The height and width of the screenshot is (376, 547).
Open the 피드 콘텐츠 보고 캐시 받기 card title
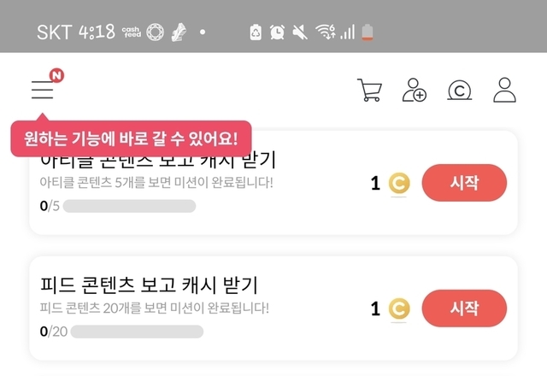pyautogui.click(x=149, y=285)
